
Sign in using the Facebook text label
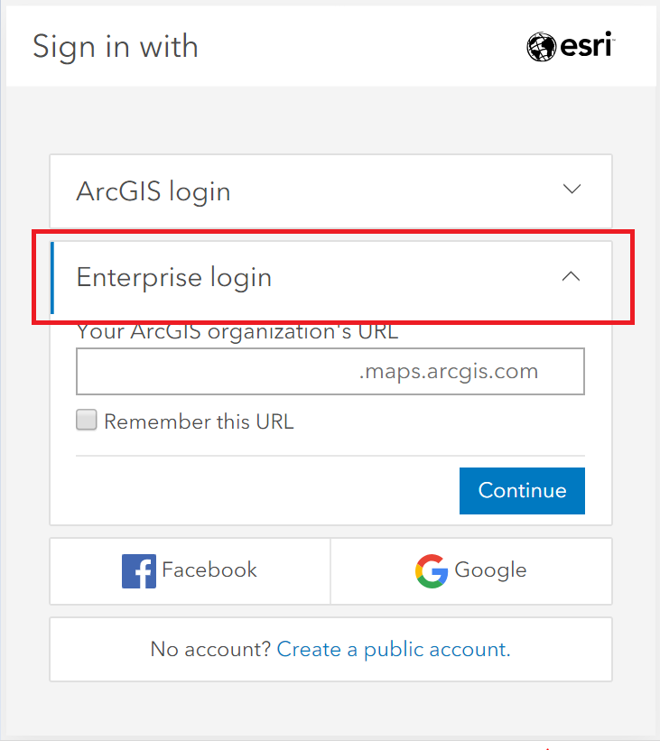[209, 570]
